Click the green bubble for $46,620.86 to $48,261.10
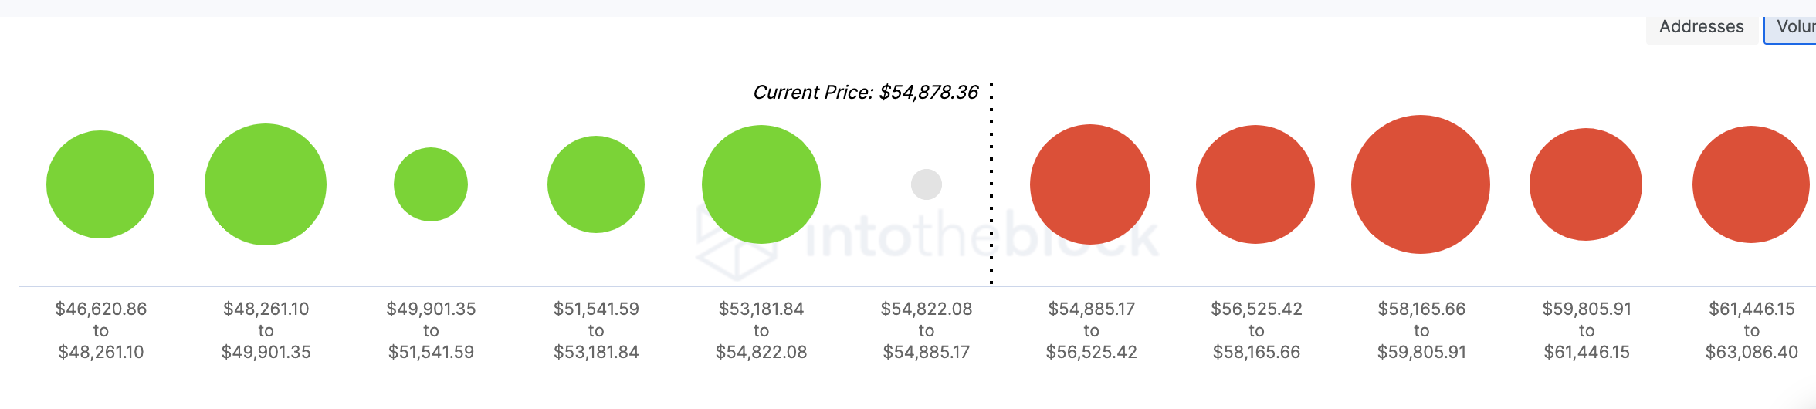The height and width of the screenshot is (409, 1816). pyautogui.click(x=100, y=184)
